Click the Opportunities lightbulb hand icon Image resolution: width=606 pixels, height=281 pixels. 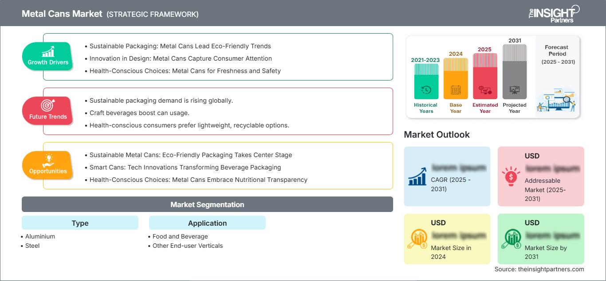(x=48, y=160)
